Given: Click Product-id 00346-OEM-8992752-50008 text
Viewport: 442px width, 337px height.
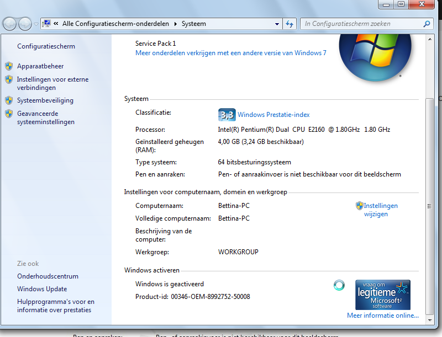Looking at the screenshot, I should [x=192, y=297].
